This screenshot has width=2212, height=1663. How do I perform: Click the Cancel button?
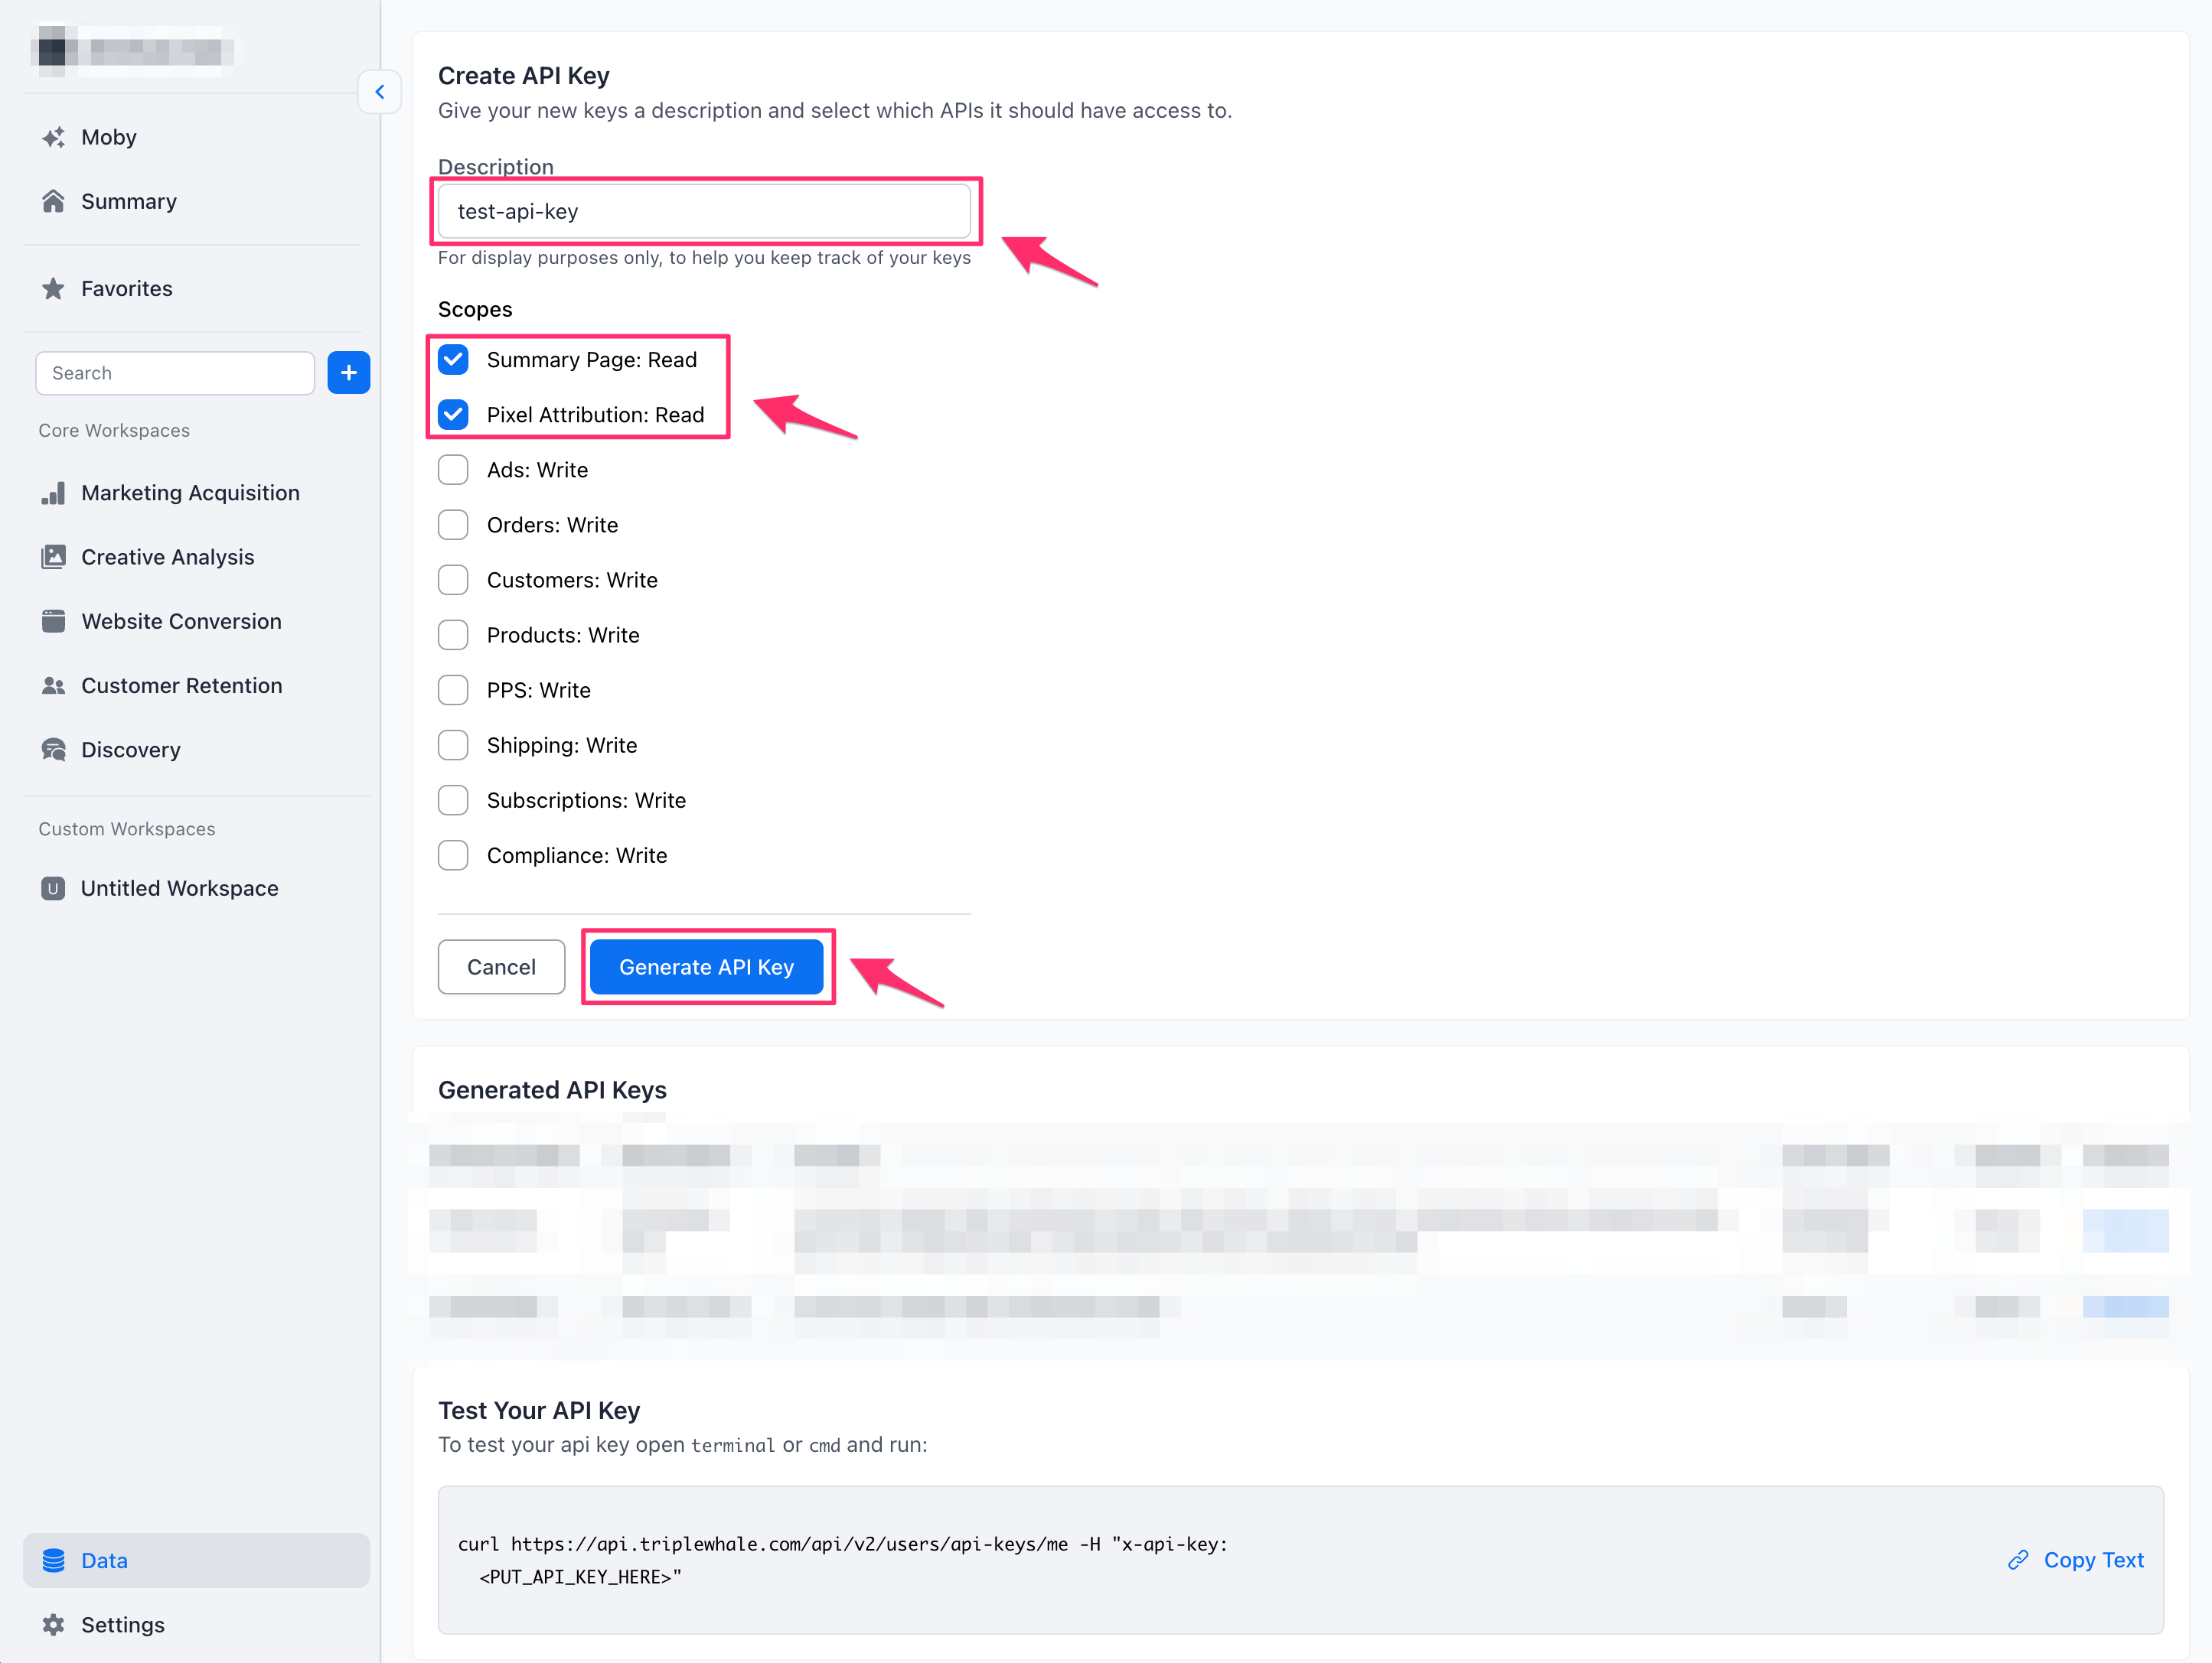pyautogui.click(x=501, y=966)
